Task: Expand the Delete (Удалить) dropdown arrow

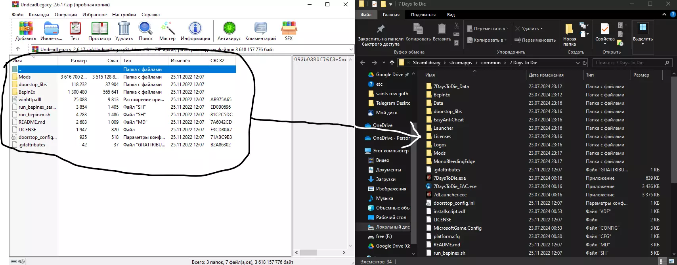Action: click(x=541, y=29)
